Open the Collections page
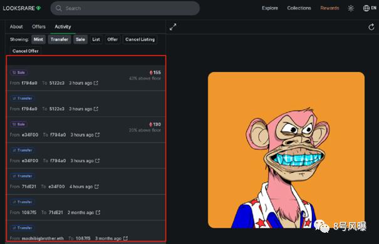 click(299, 8)
